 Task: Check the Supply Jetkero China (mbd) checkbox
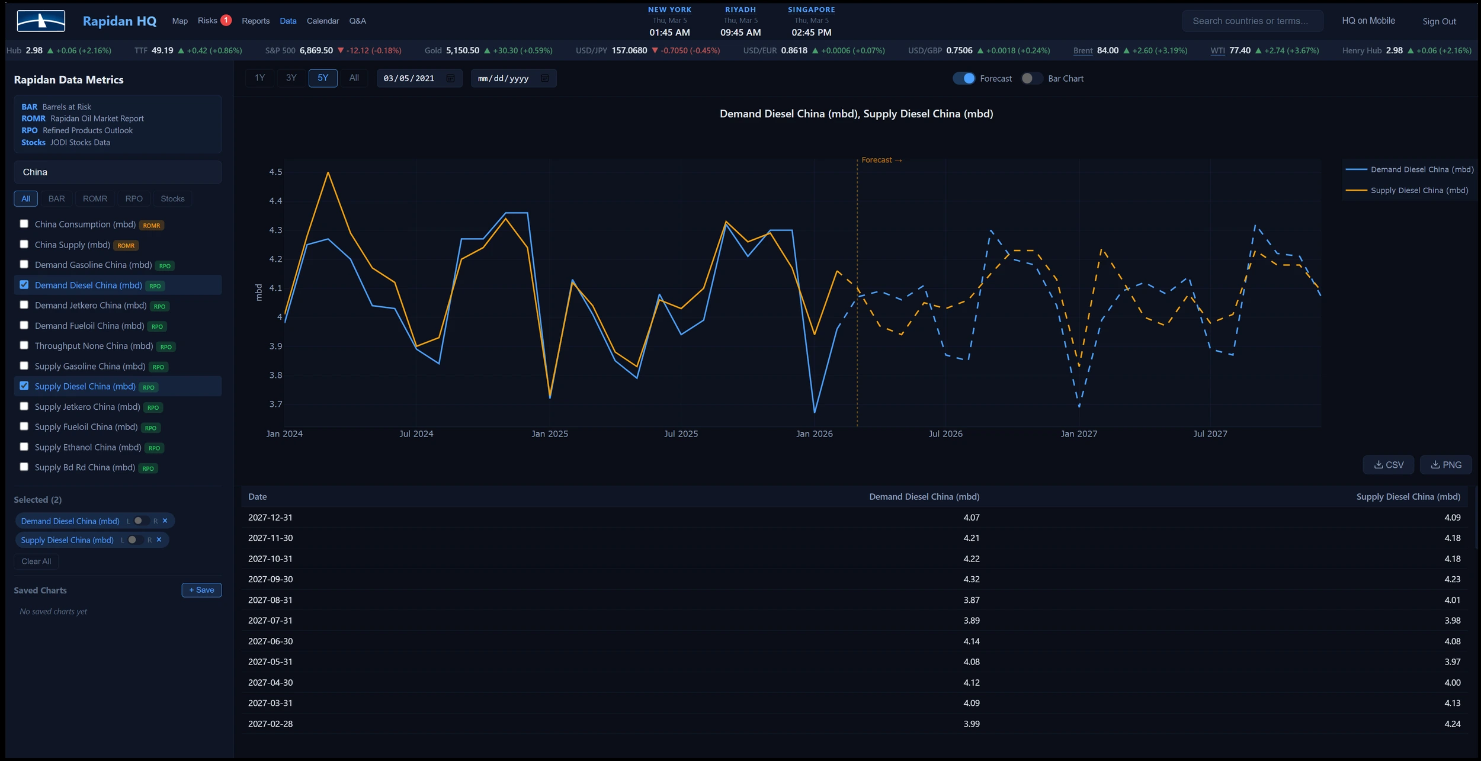pos(24,406)
